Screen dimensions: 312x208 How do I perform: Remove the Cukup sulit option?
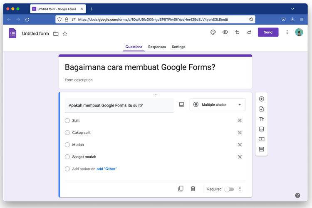[240, 133]
